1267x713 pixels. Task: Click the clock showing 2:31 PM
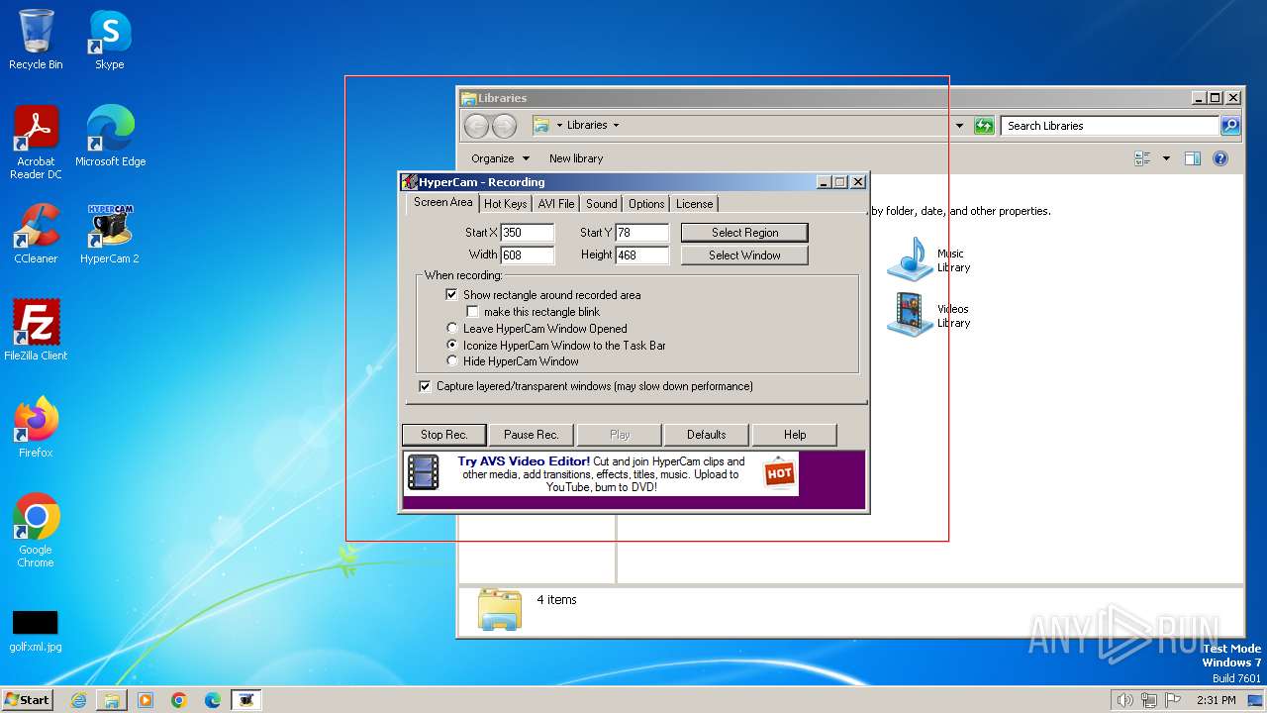click(x=1216, y=700)
